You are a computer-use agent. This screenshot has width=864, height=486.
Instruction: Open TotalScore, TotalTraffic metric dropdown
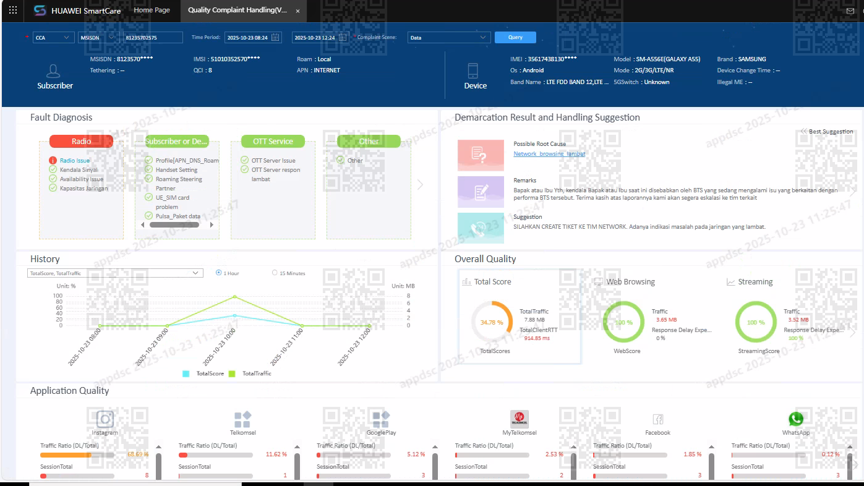click(x=115, y=273)
